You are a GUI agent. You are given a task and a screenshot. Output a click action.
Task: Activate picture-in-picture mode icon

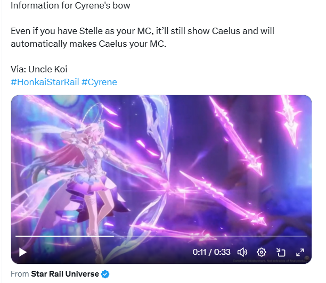[x=281, y=252]
